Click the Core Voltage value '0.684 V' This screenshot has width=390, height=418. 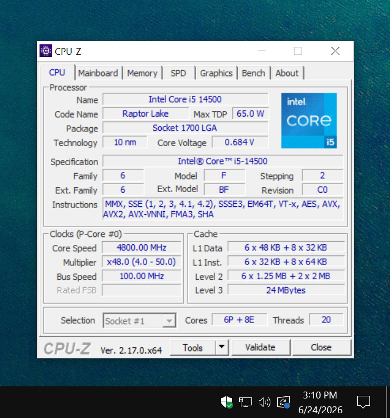click(240, 142)
